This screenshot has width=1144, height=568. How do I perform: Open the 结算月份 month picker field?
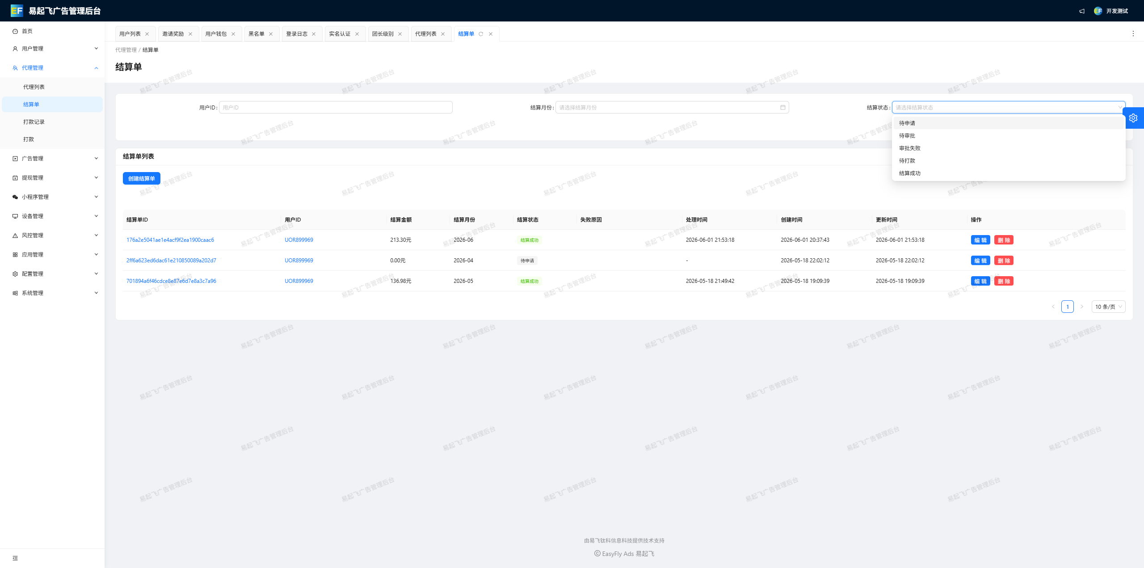point(672,107)
